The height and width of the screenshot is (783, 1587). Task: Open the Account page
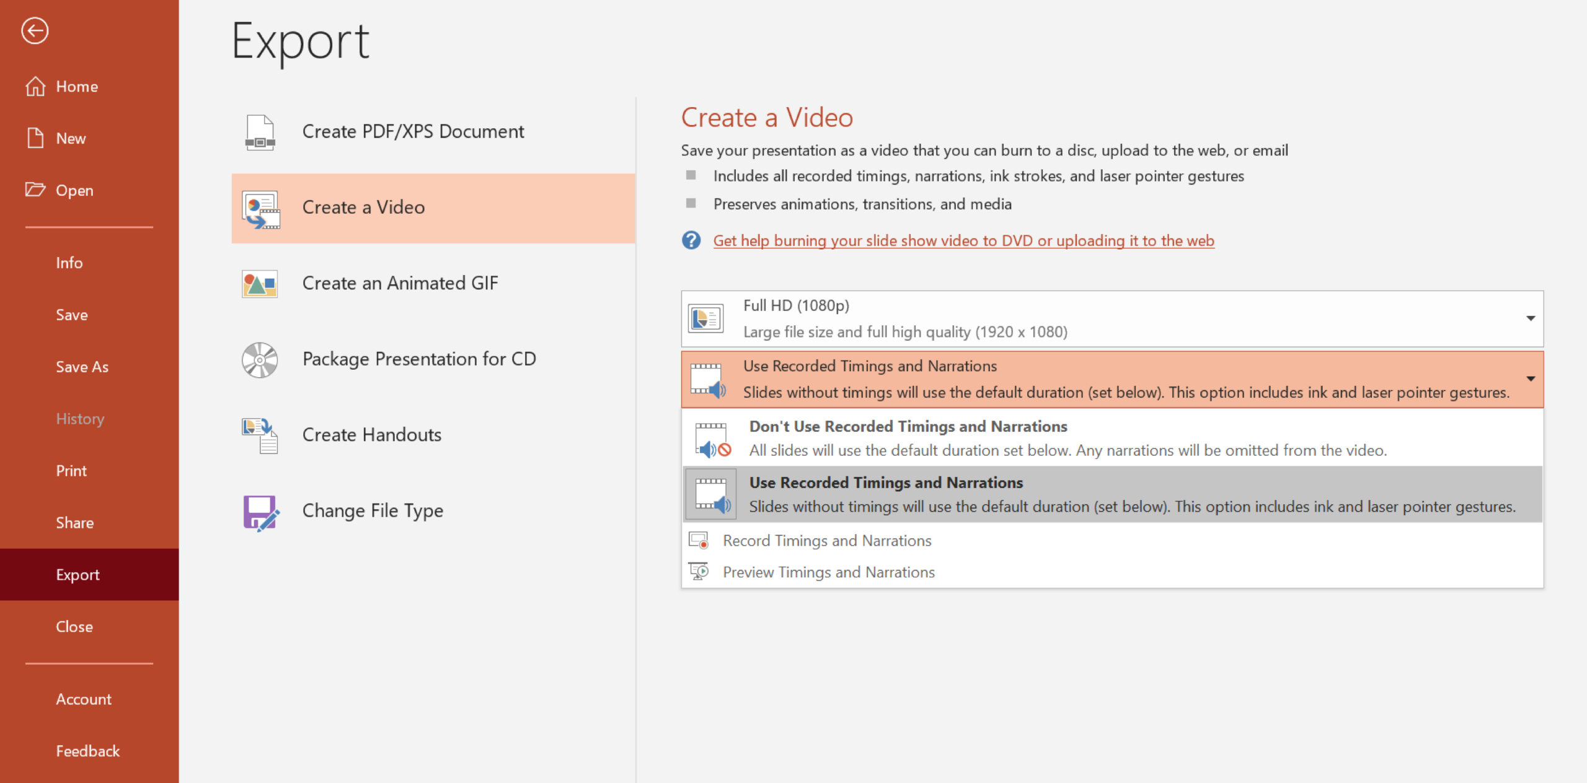pos(84,699)
